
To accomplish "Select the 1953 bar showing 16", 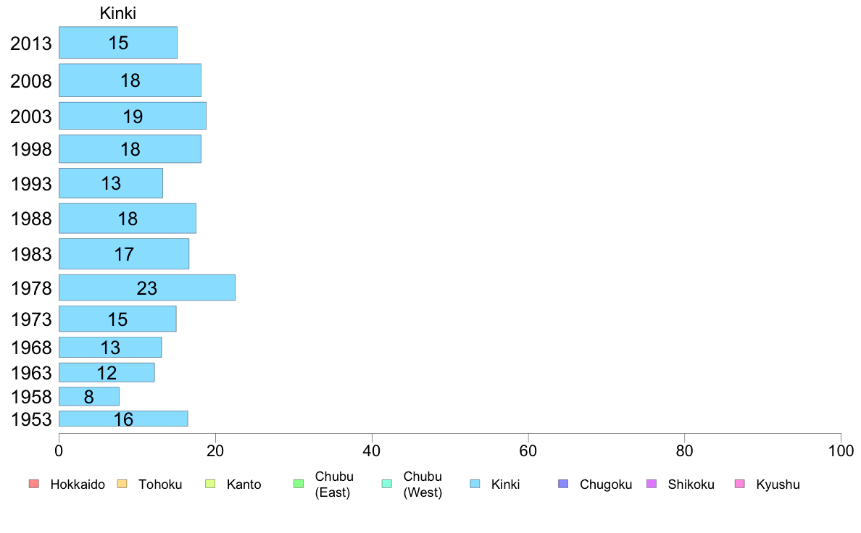I will coord(123,419).
